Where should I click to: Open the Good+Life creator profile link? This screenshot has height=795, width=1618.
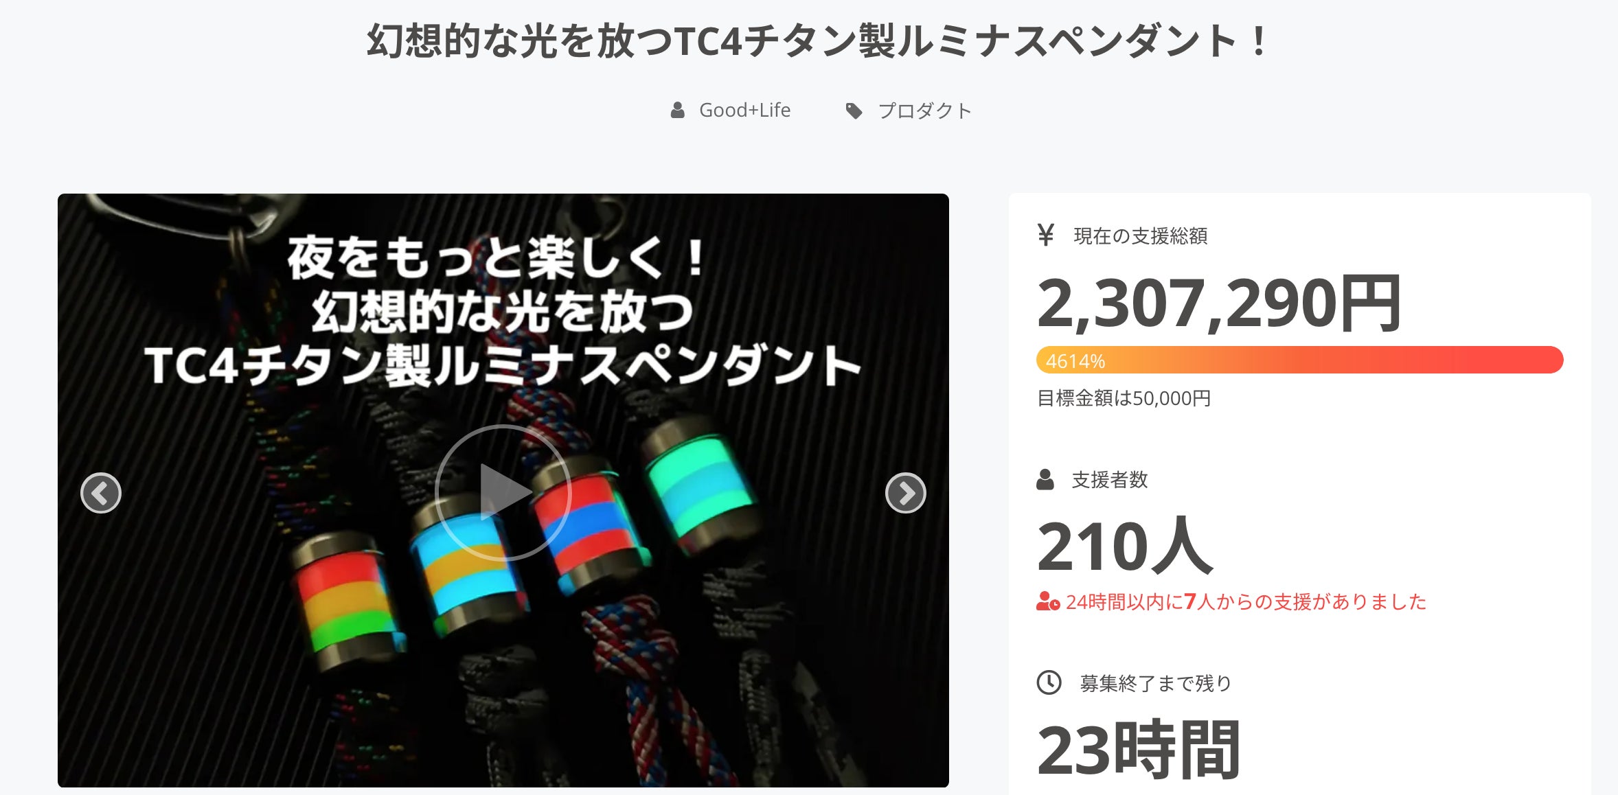click(x=744, y=110)
